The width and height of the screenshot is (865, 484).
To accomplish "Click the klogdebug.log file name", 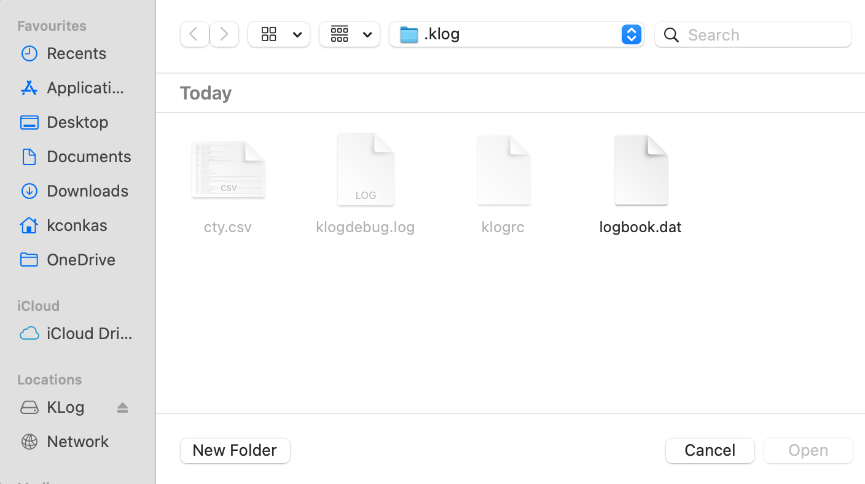I will (366, 227).
